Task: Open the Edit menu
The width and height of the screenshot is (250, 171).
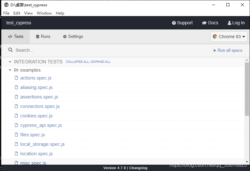Action: click(x=17, y=13)
